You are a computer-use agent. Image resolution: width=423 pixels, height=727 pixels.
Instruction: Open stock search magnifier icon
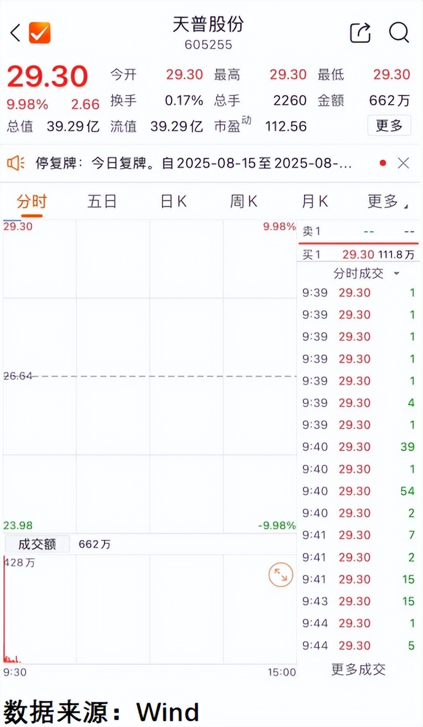(x=399, y=33)
